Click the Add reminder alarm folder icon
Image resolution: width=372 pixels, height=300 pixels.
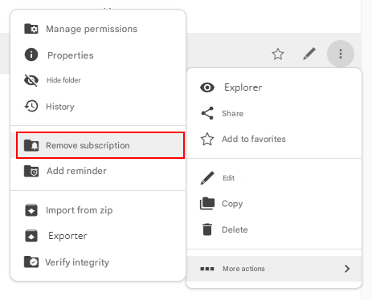[31, 171]
